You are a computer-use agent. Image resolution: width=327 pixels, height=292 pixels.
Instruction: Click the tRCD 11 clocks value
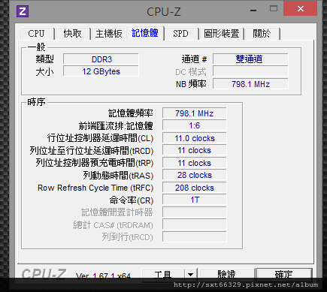pos(195,150)
